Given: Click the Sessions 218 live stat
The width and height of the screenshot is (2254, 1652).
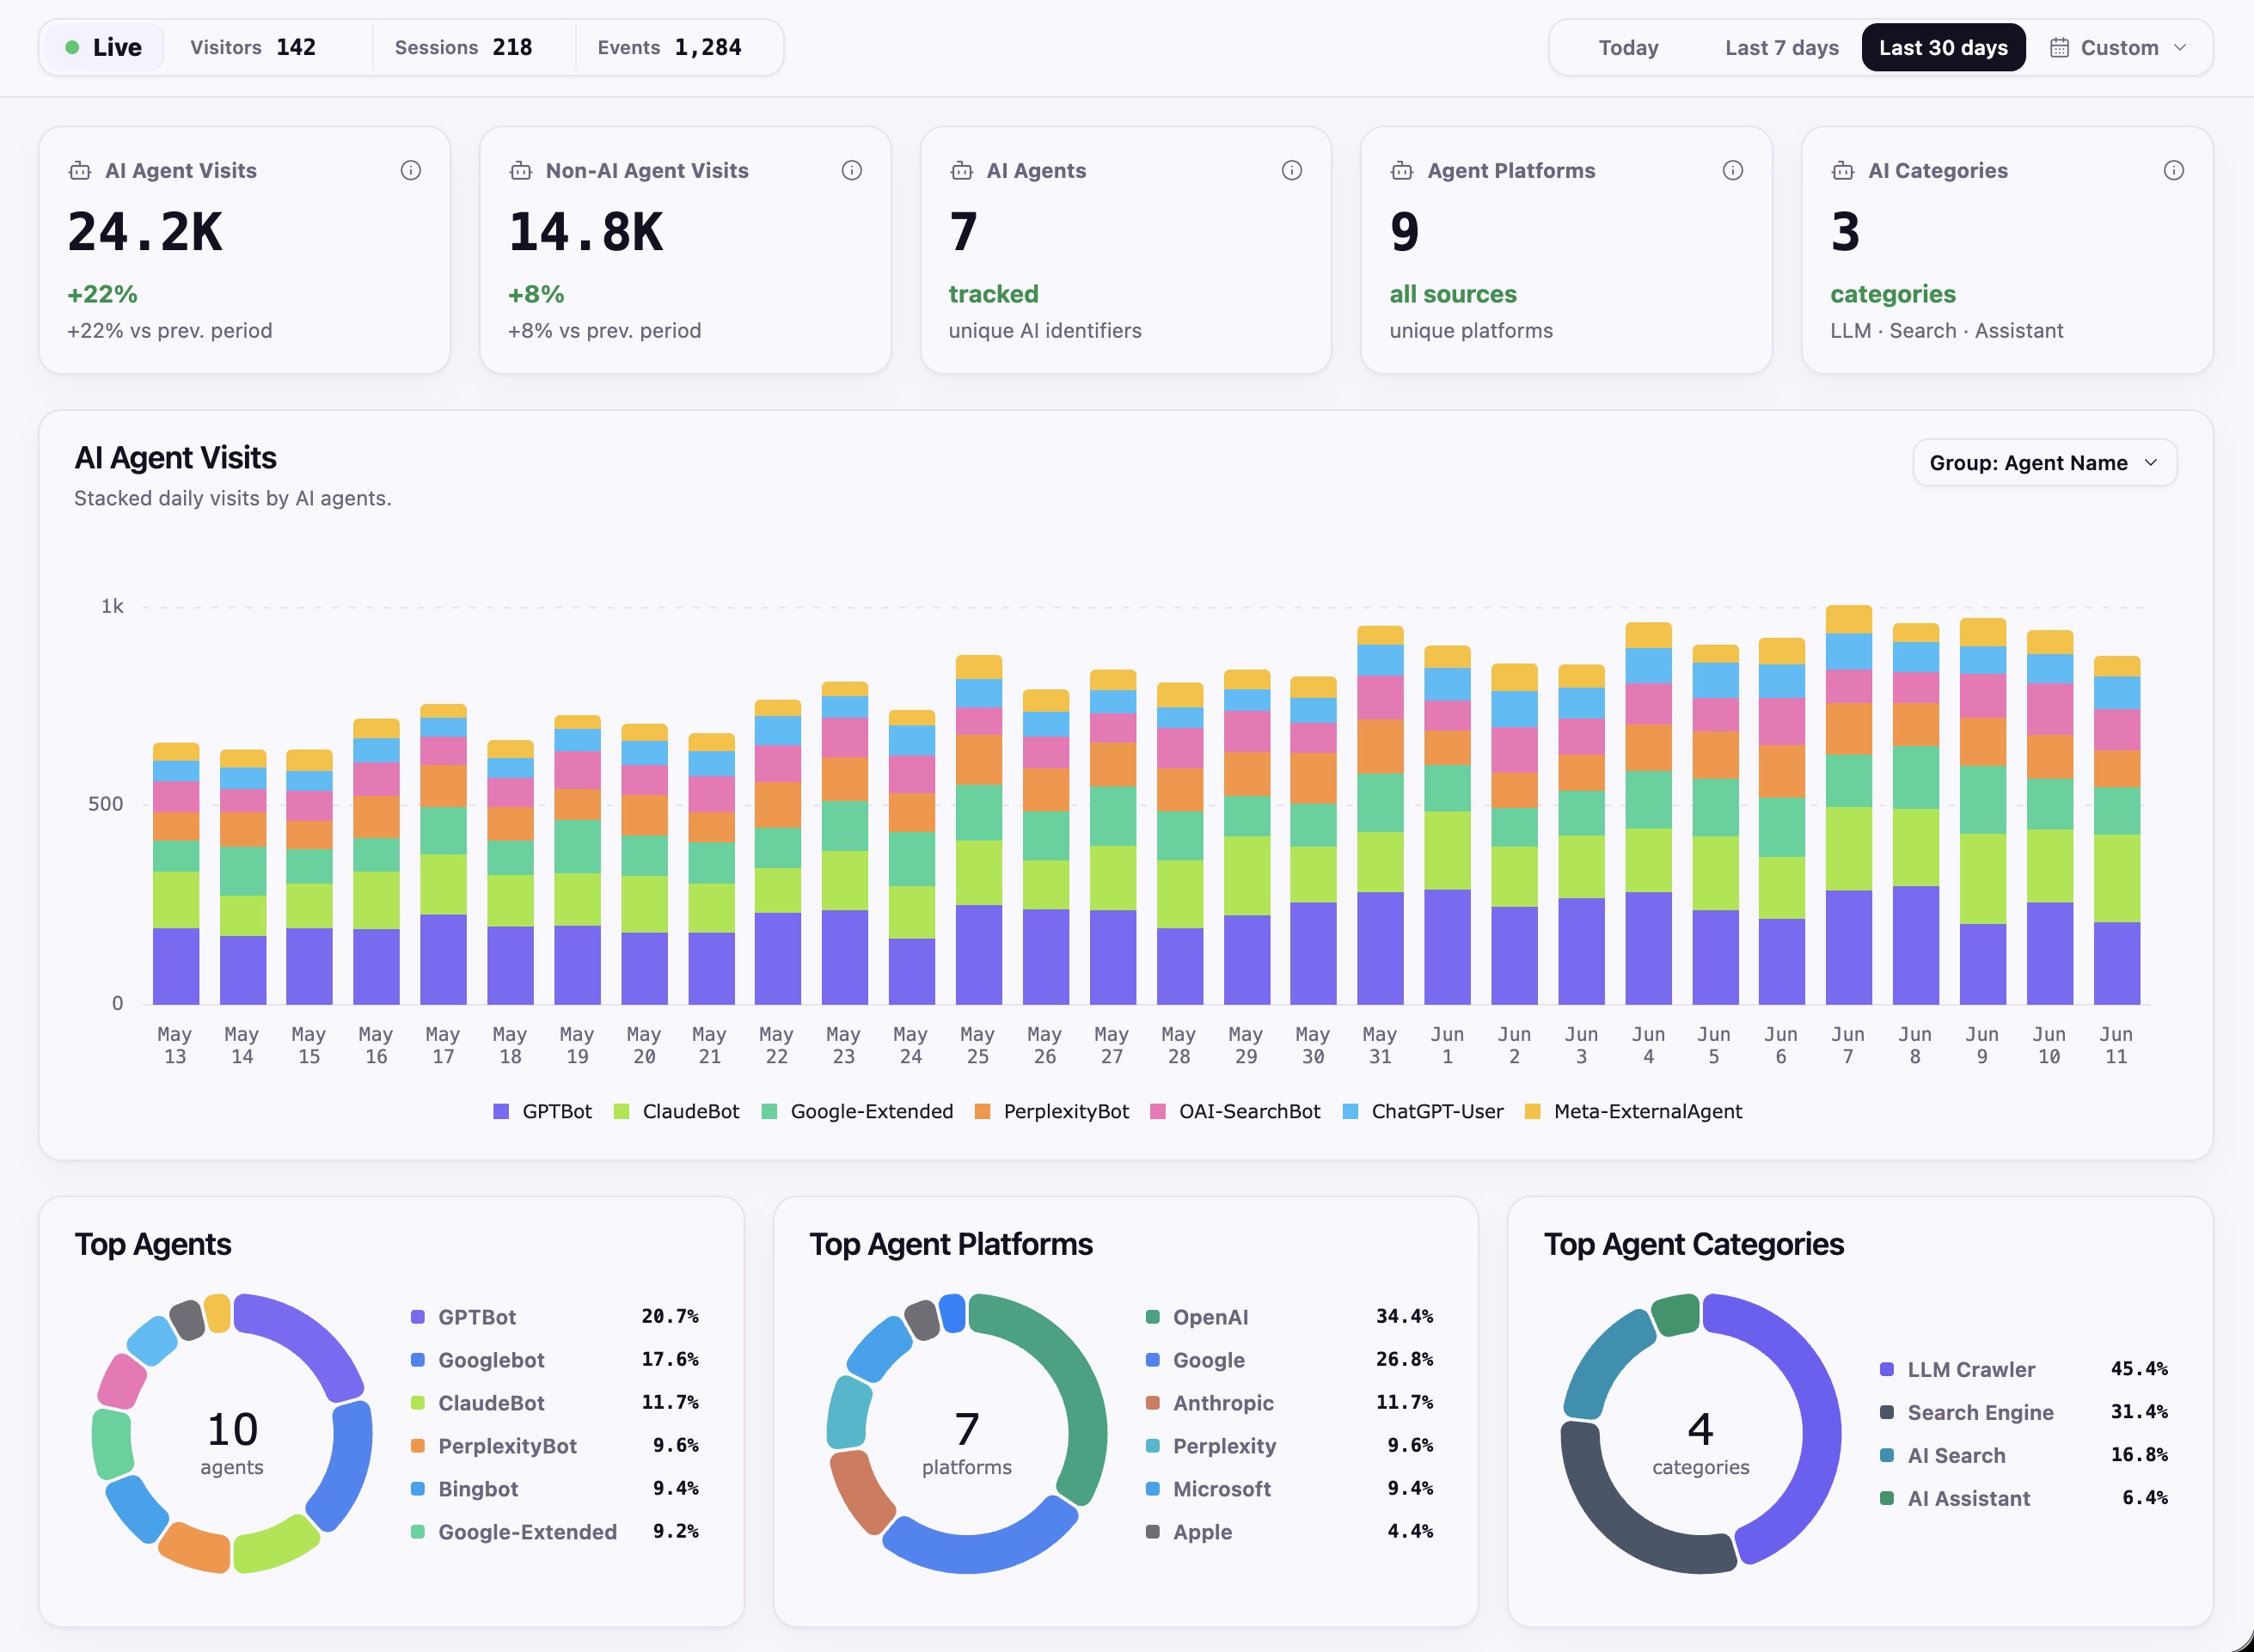Looking at the screenshot, I should click(463, 47).
